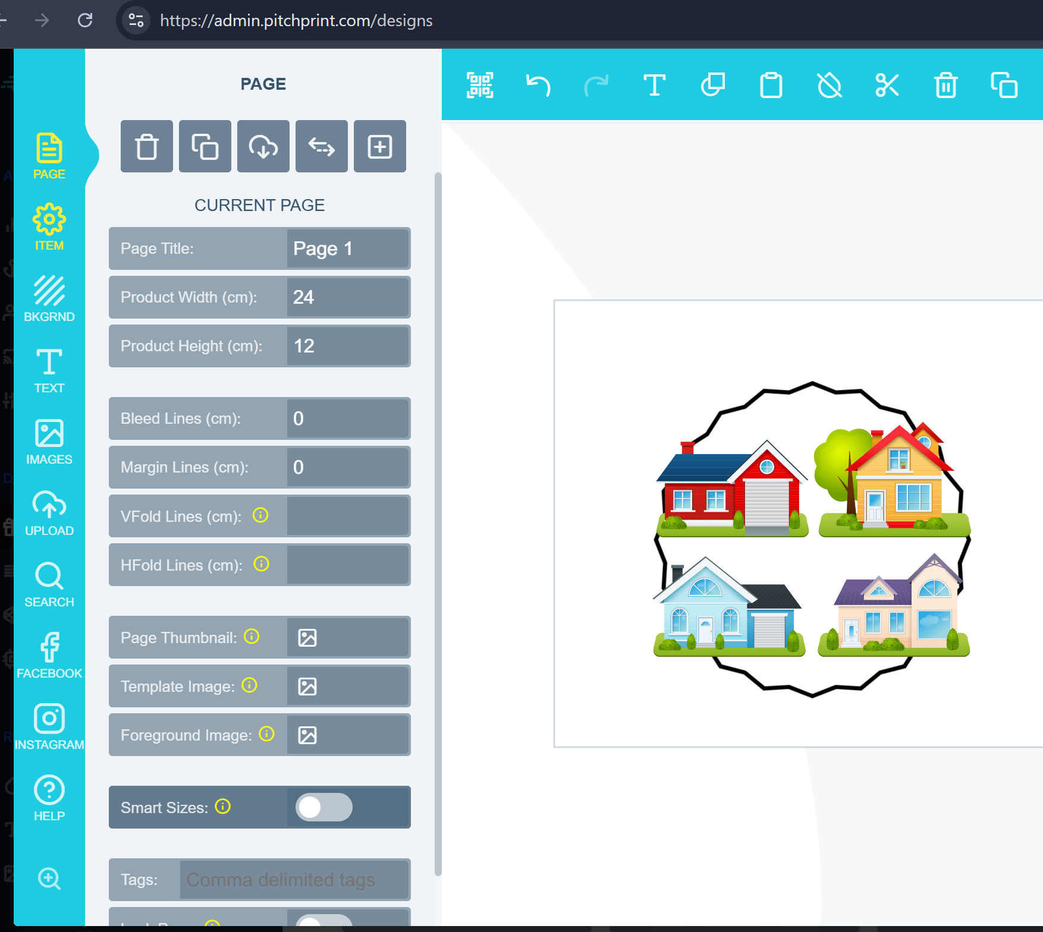Open the ITEM settings tab
Screen dimensions: 1043x932
pos(49,228)
